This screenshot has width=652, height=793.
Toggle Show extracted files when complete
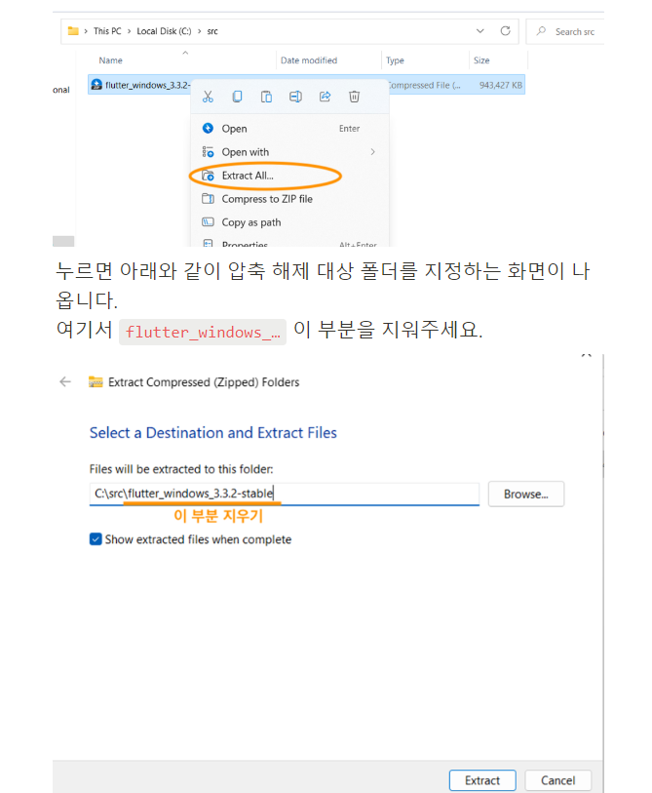(x=96, y=539)
